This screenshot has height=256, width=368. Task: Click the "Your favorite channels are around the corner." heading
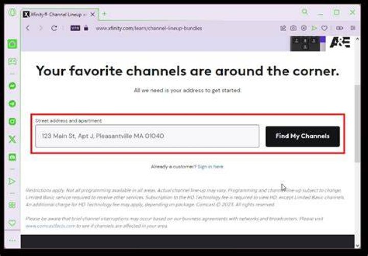point(188,71)
